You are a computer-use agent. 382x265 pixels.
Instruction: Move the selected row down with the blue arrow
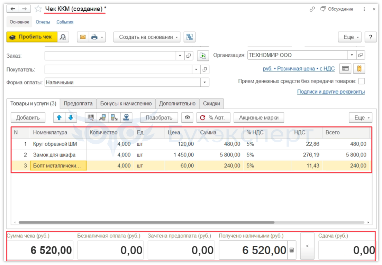pyautogui.click(x=71, y=117)
